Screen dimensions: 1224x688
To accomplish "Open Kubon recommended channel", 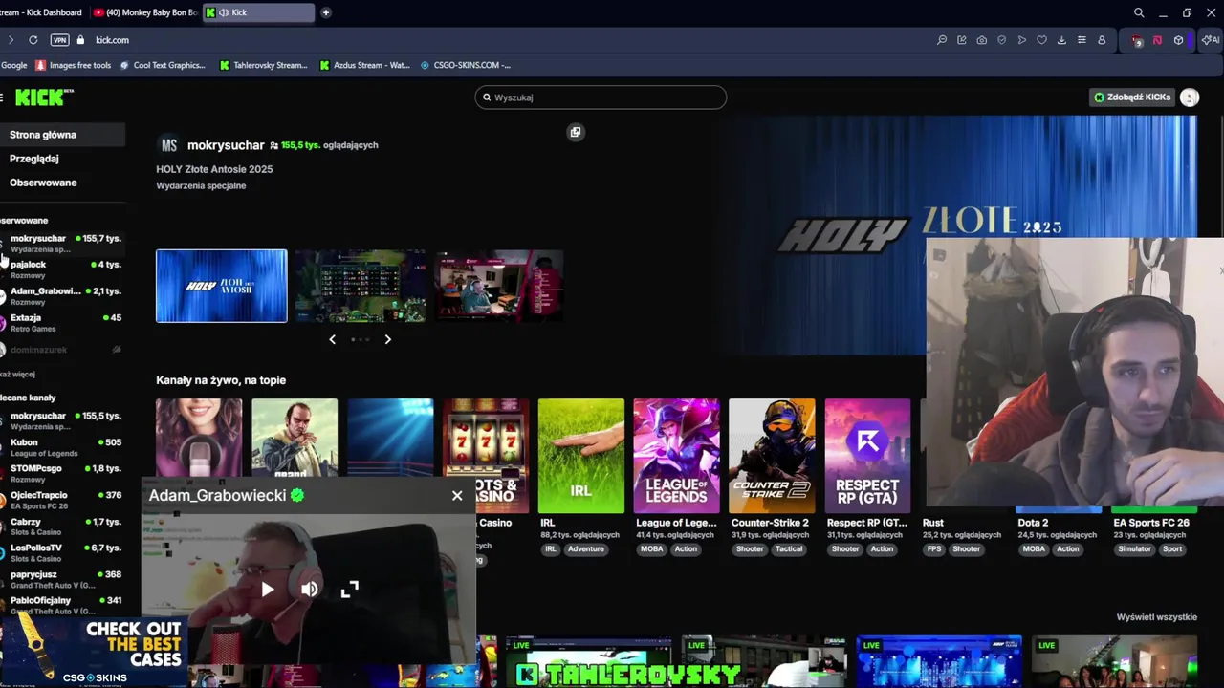I will pos(62,447).
